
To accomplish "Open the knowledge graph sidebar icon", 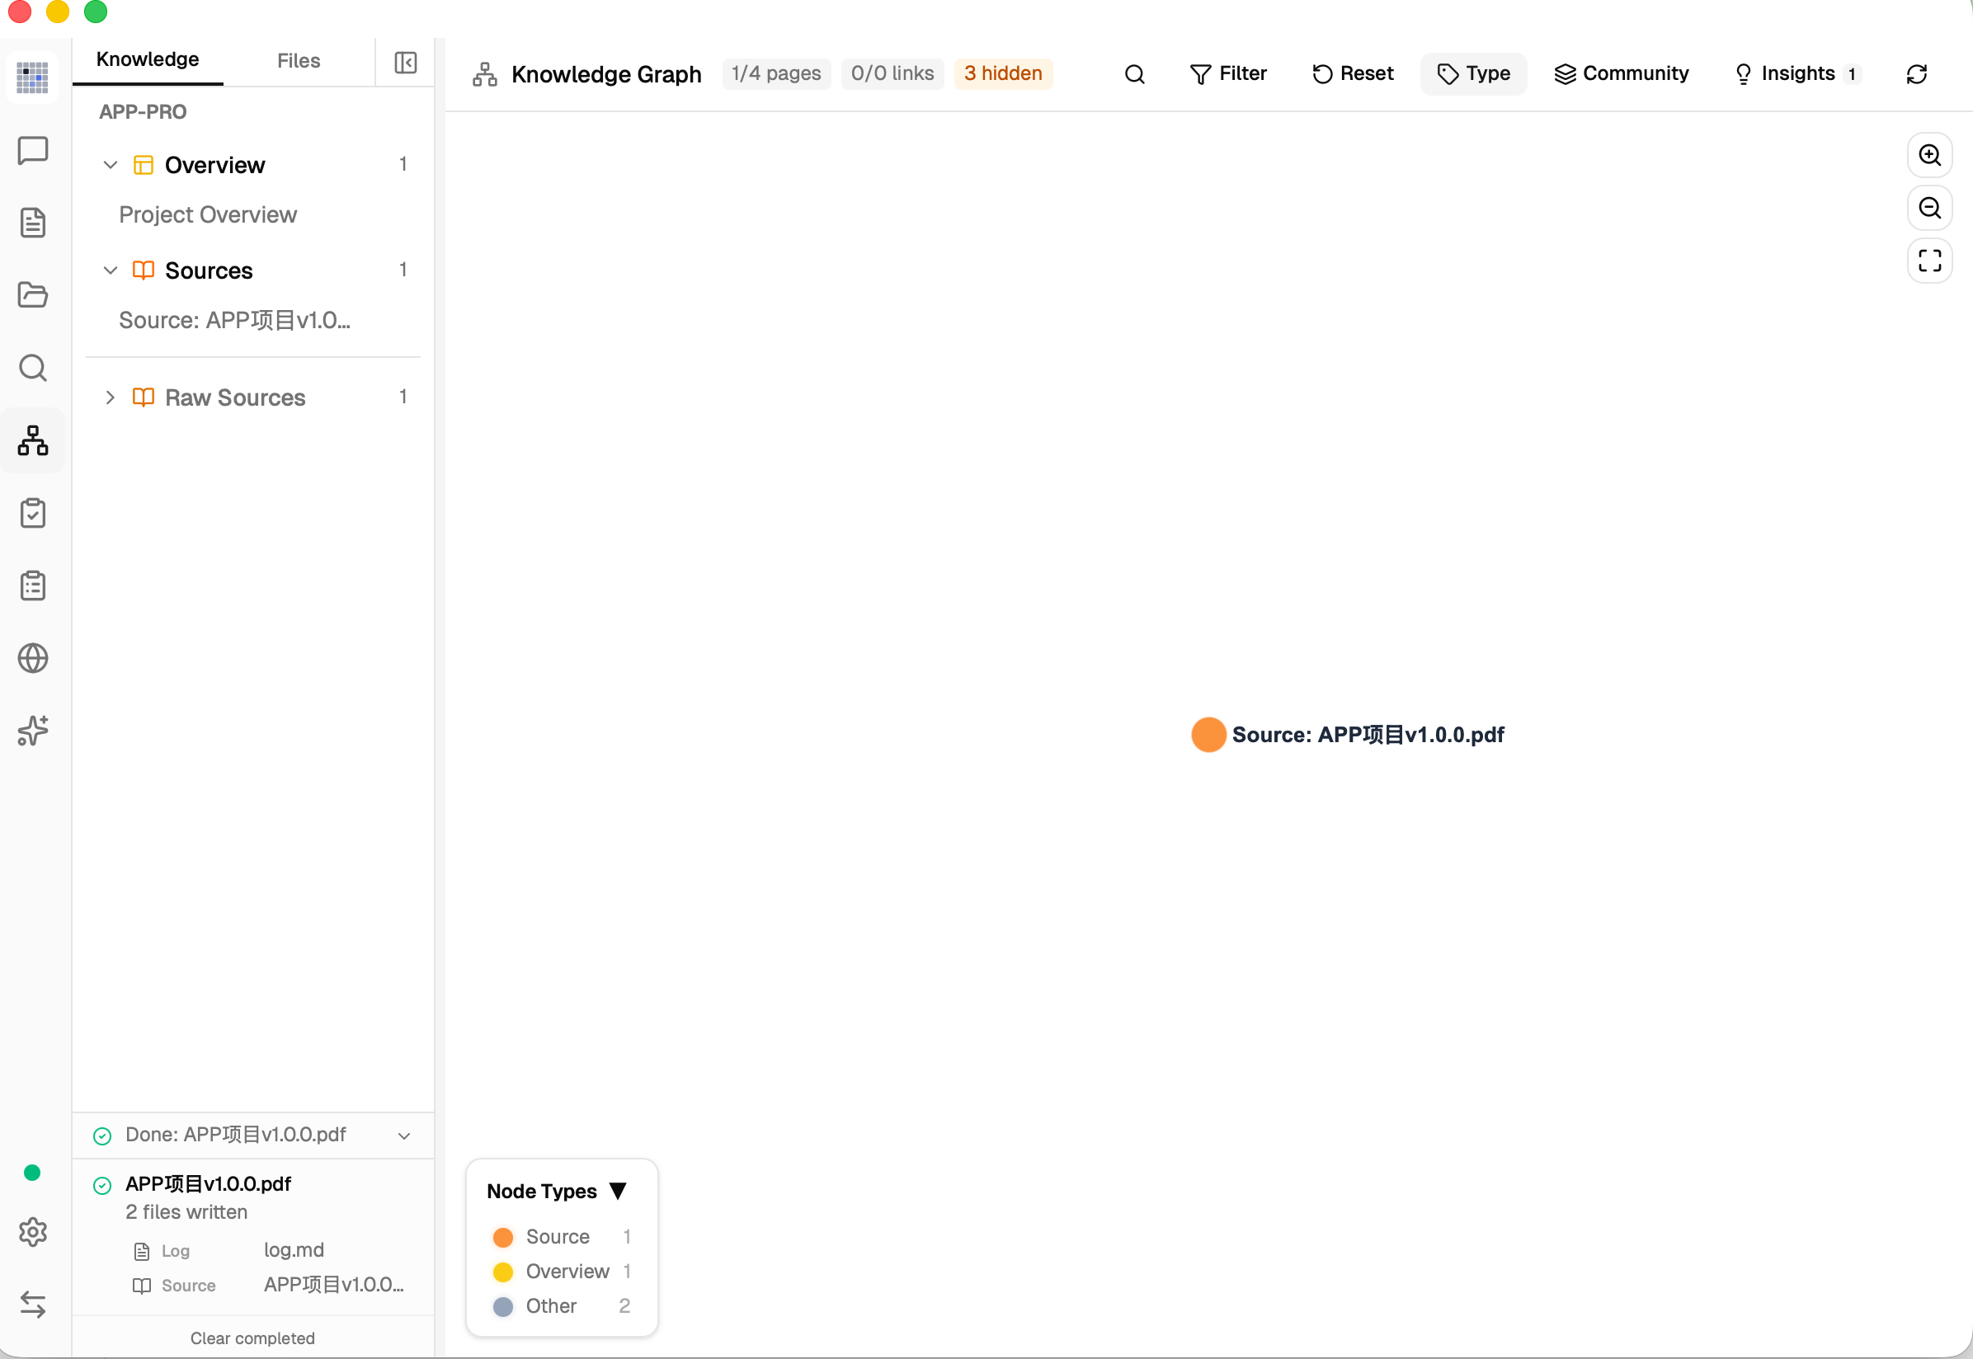I will (32, 440).
